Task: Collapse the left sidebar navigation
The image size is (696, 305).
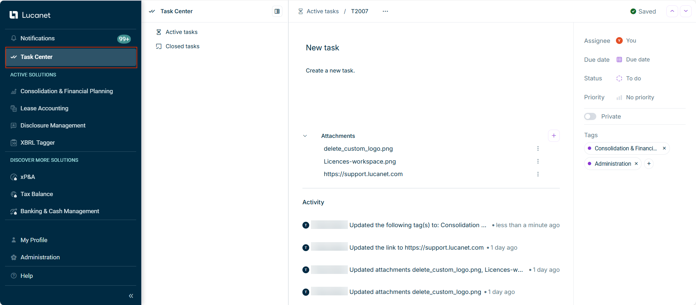Action: tap(131, 296)
